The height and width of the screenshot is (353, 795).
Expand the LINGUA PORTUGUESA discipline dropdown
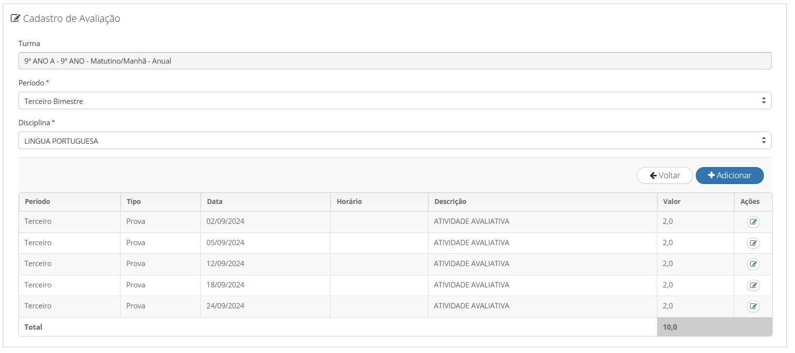point(394,141)
